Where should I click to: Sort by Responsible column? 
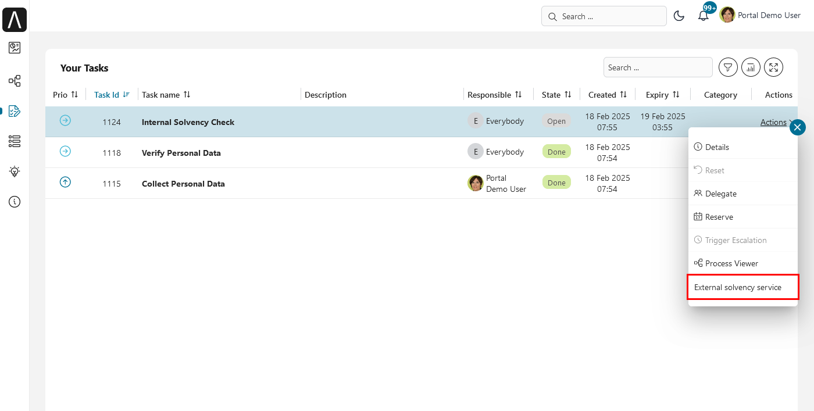(x=518, y=94)
